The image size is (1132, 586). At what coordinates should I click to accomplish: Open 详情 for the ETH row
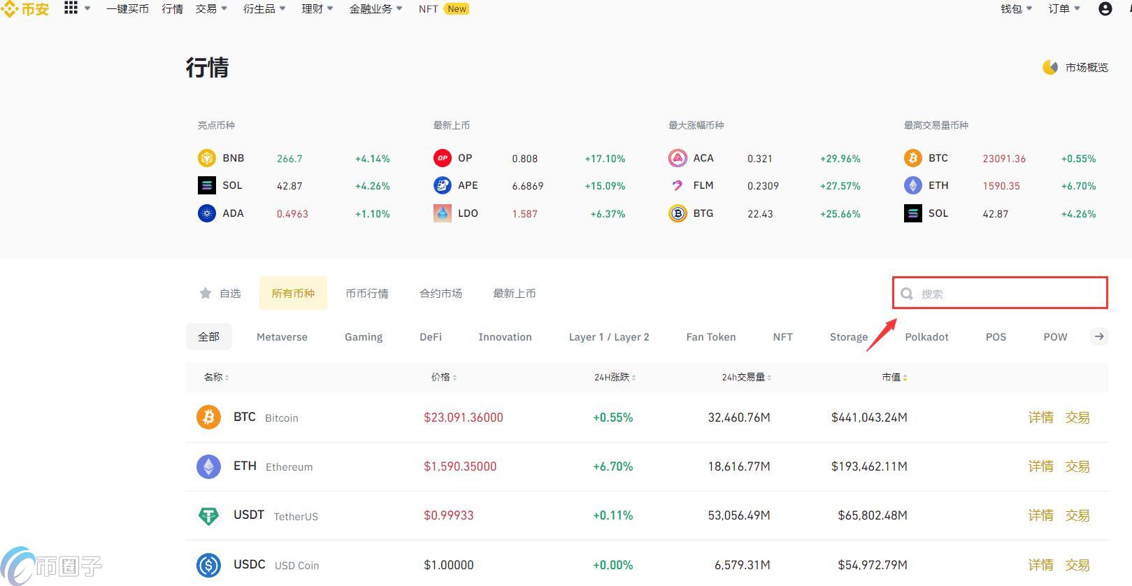(x=1040, y=466)
